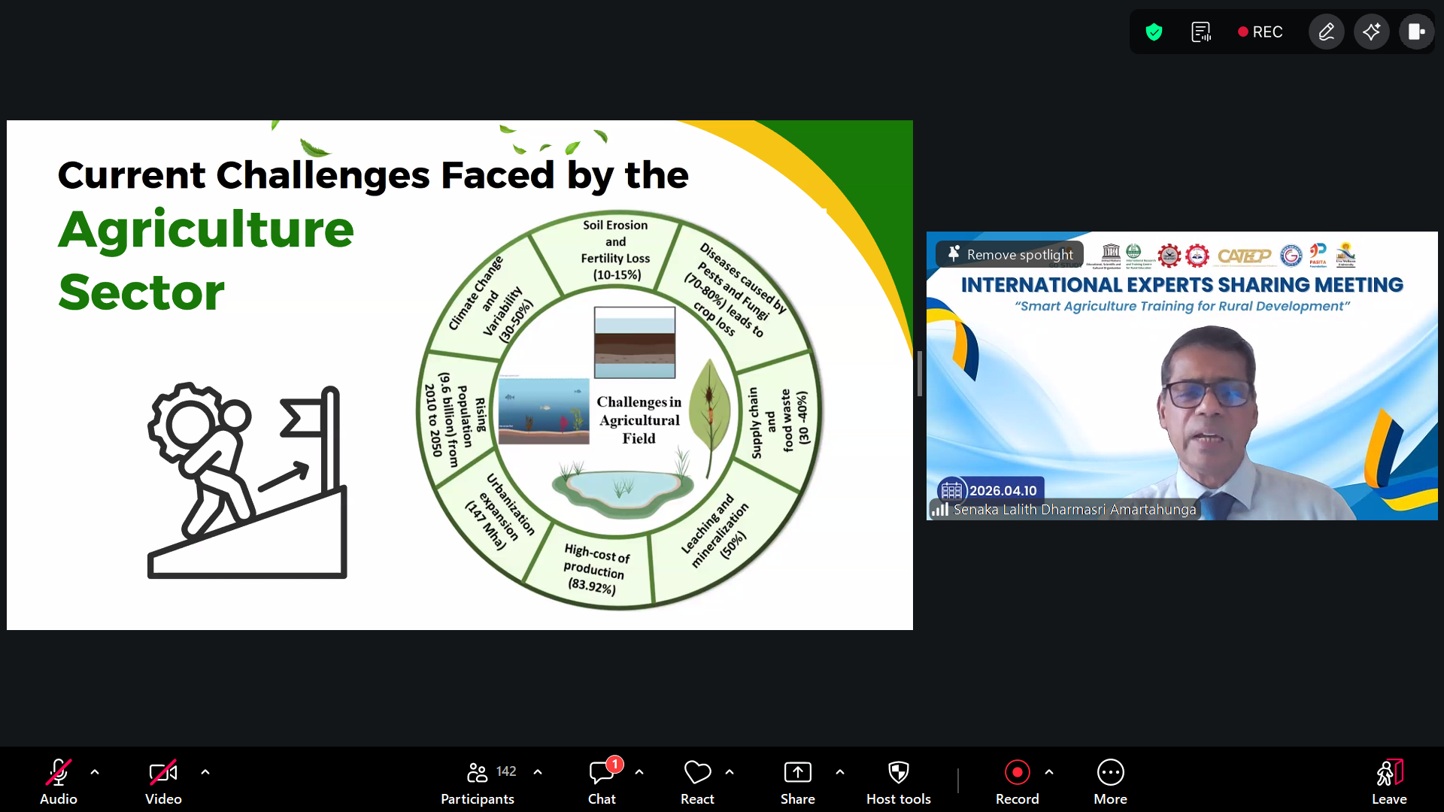Open the Participants panel

coord(477,782)
